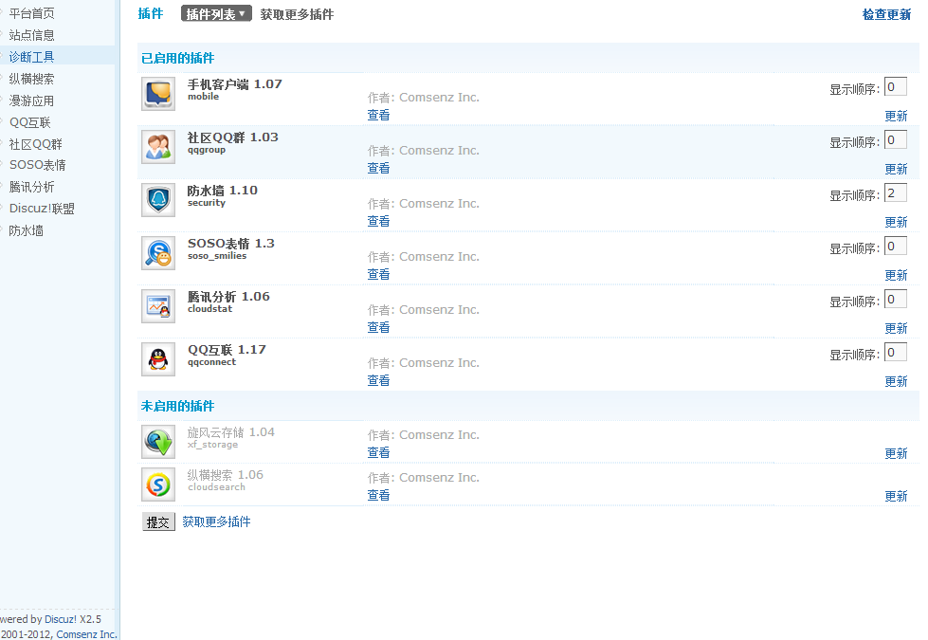Open Discuz!联盟 in the sidebar

(42, 209)
